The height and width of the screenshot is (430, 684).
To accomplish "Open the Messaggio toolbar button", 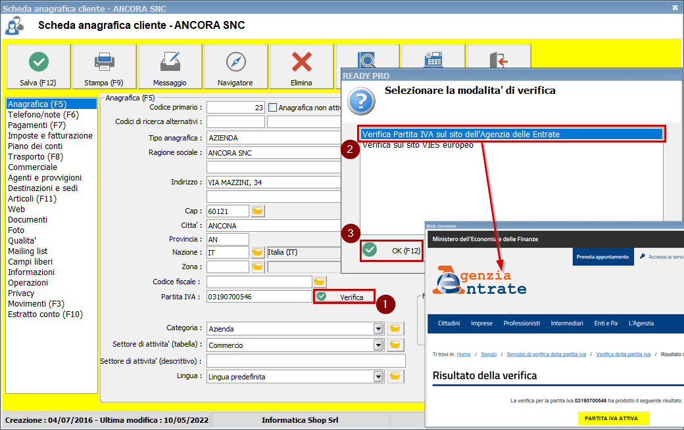I will pos(170,66).
